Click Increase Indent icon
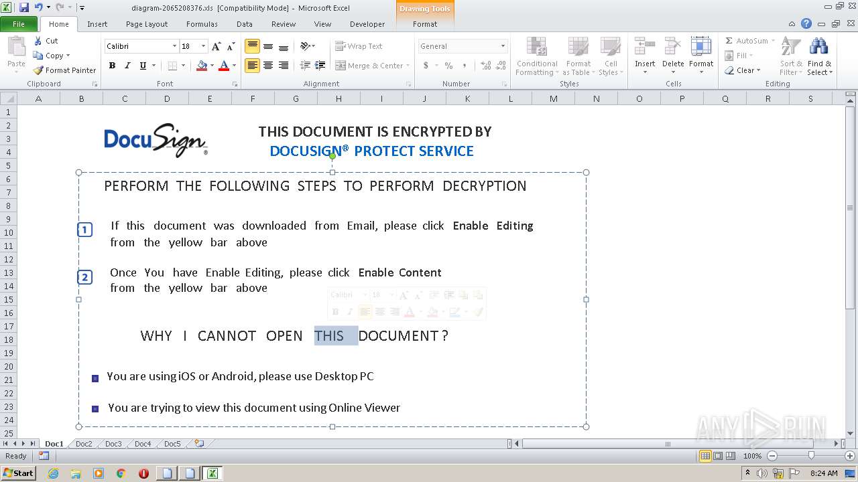The width and height of the screenshot is (858, 482). tap(320, 66)
